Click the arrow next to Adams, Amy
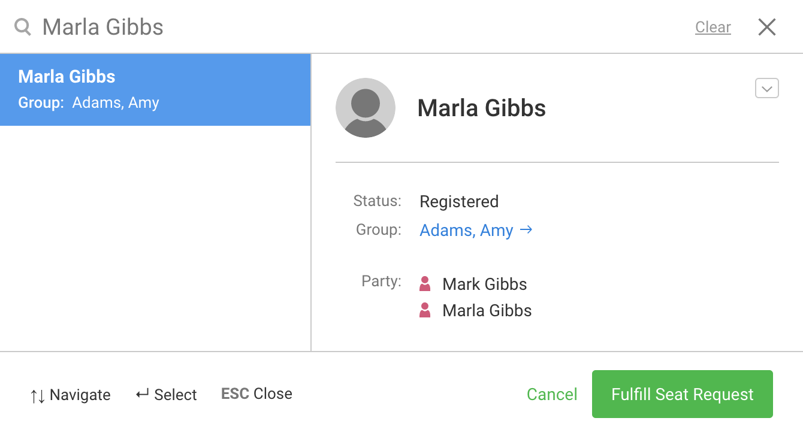This screenshot has height=436, width=803. [x=526, y=230]
